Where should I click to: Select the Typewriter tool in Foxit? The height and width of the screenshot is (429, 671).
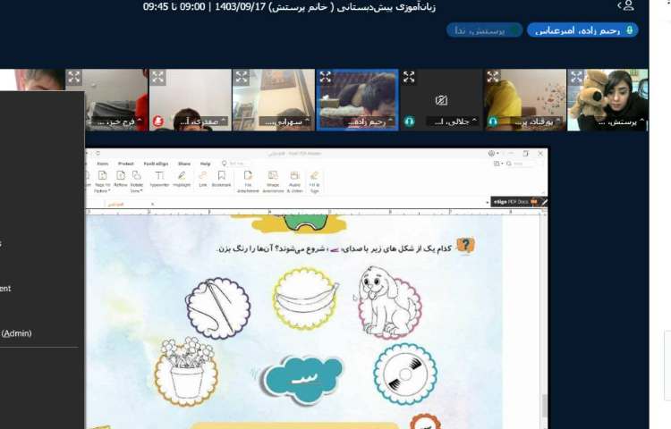point(159,179)
